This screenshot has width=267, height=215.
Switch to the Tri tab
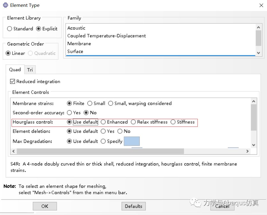[30, 70]
